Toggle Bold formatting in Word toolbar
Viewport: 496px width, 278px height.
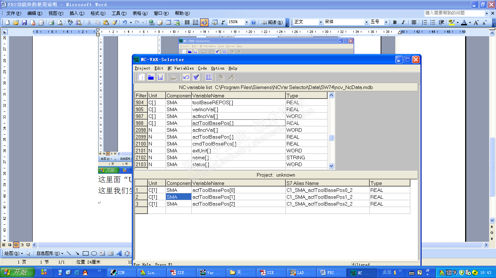[395, 22]
